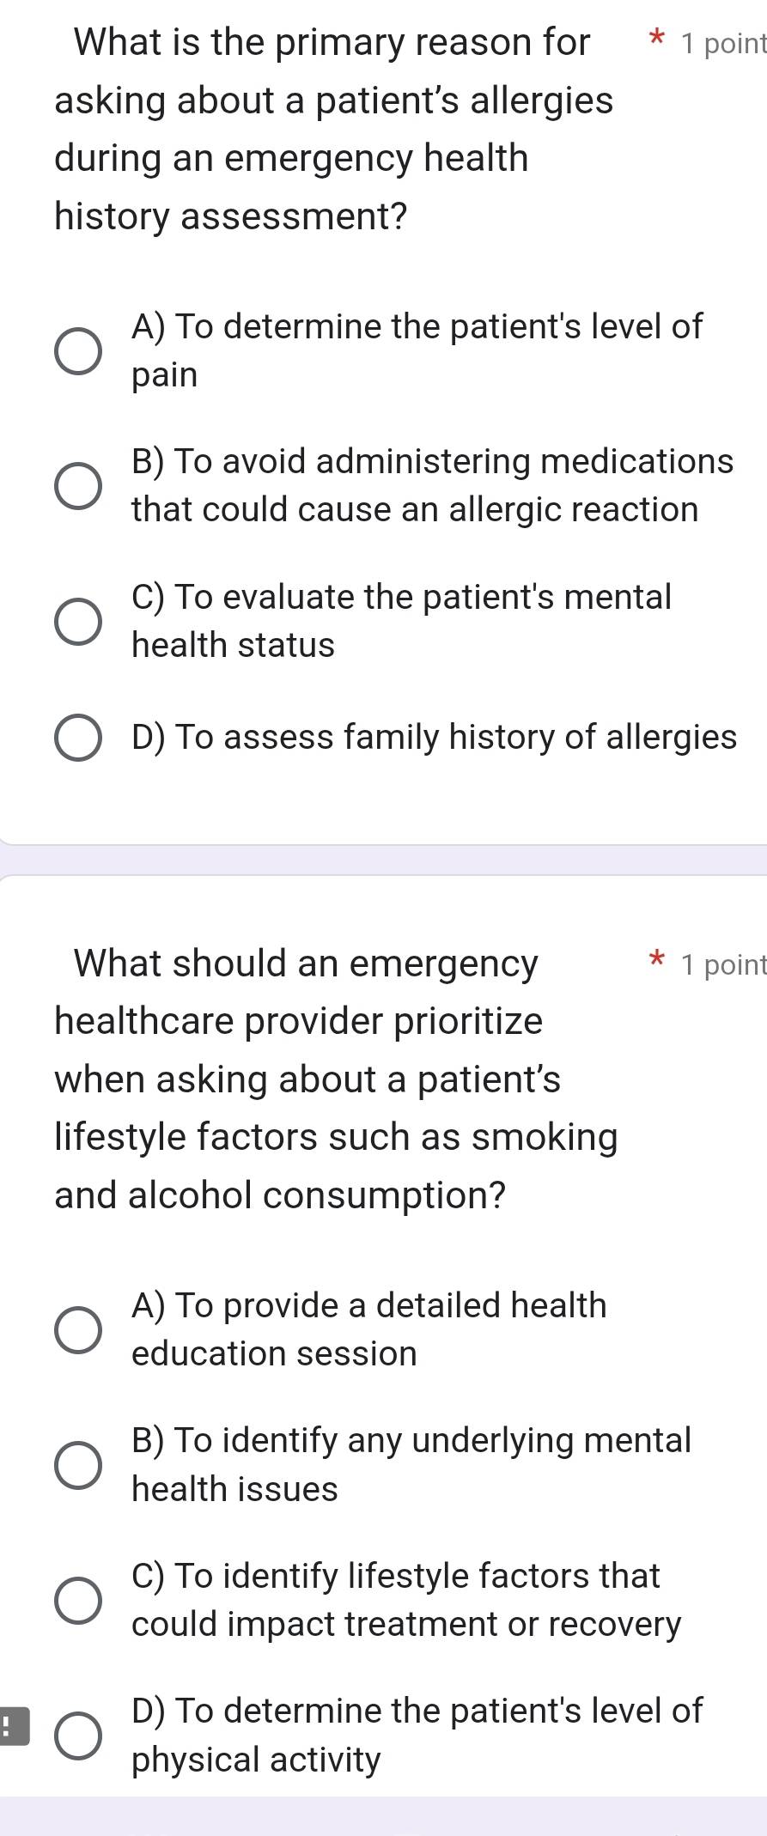Image resolution: width=767 pixels, height=1836 pixels.
Task: Click '1 point' label on the lifestyle question
Action: click(x=721, y=964)
